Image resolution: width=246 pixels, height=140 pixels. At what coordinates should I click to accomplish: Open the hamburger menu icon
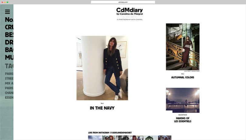pyautogui.click(x=7, y=12)
